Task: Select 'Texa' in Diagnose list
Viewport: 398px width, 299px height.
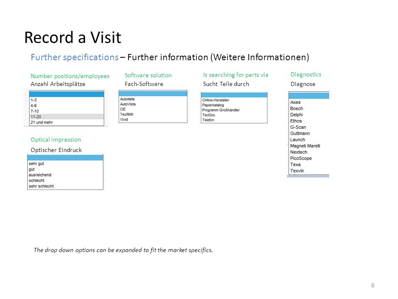Action: [x=309, y=164]
